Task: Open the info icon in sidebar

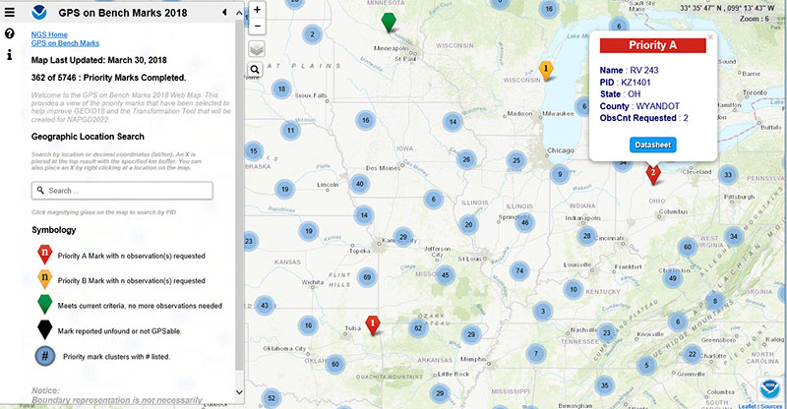Action: coord(10,55)
